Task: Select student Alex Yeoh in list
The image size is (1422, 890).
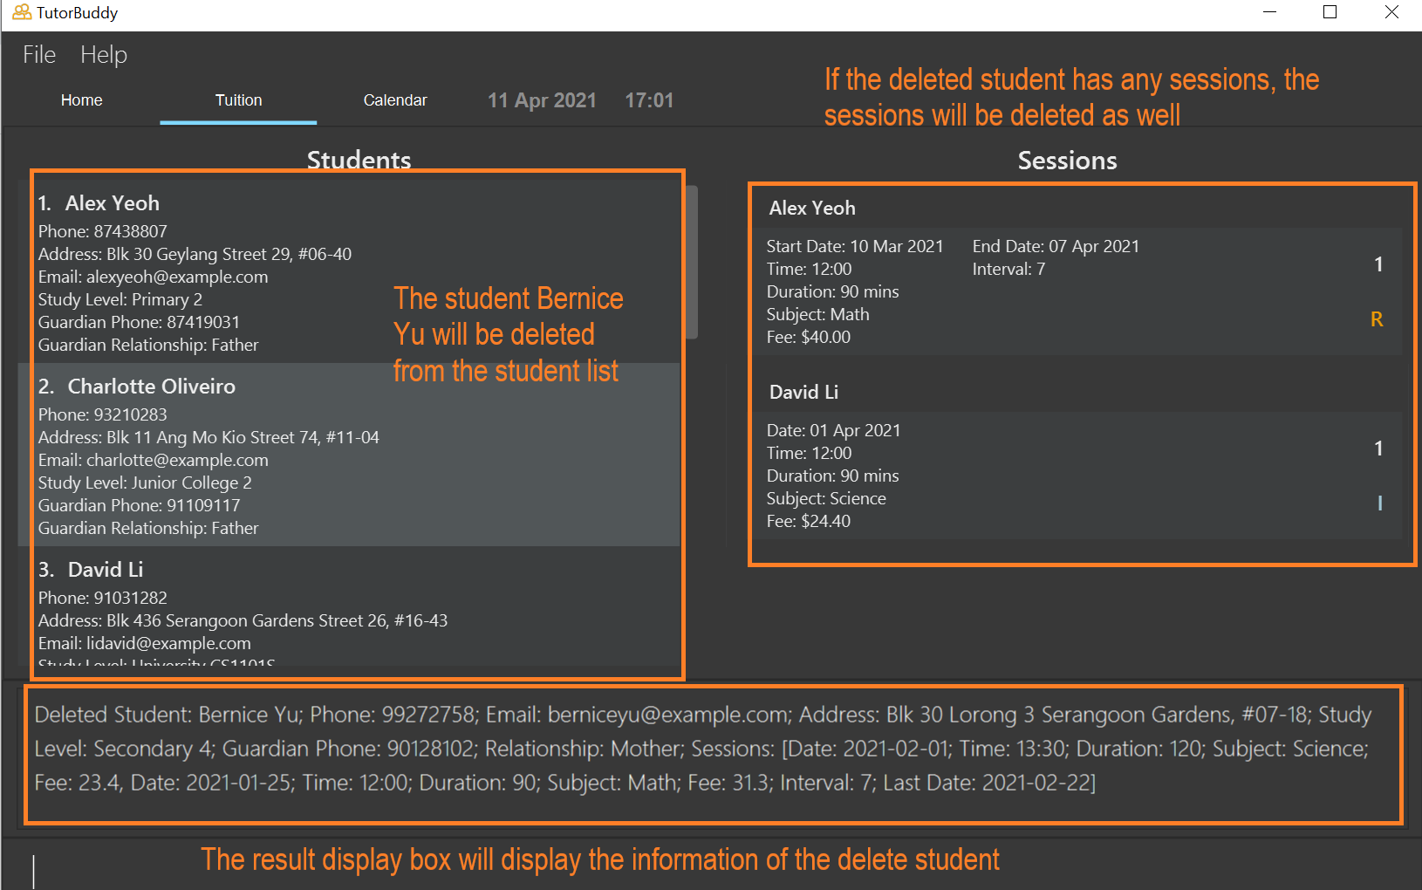Action: coord(349,271)
